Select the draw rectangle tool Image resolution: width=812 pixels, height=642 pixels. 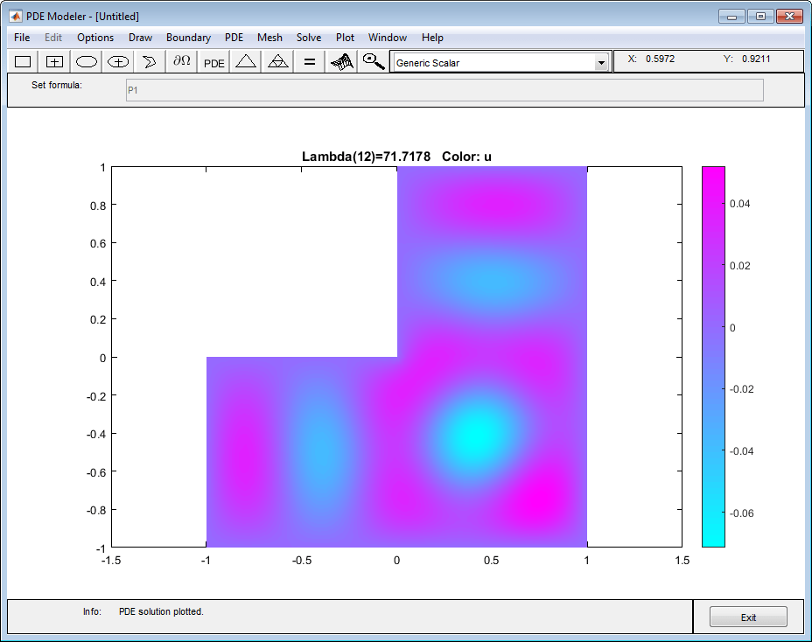coord(23,61)
